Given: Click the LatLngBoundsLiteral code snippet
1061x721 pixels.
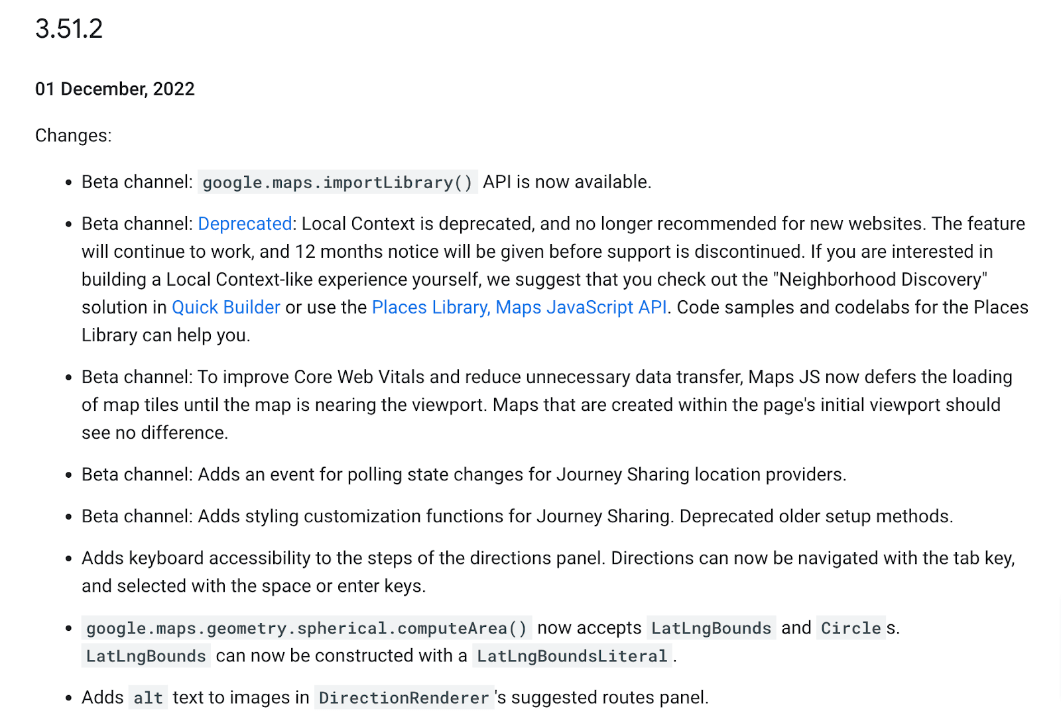Looking at the screenshot, I should click(572, 656).
